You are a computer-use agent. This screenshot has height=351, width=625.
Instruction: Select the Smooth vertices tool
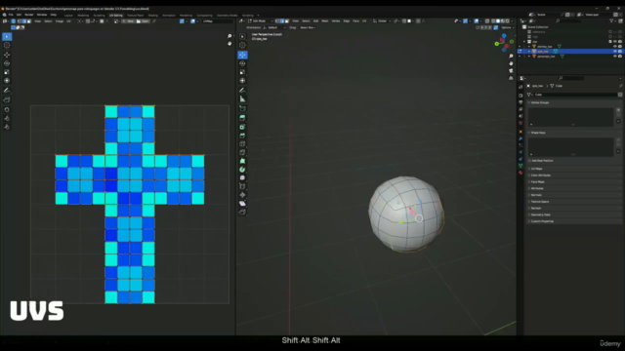pyautogui.click(x=242, y=177)
